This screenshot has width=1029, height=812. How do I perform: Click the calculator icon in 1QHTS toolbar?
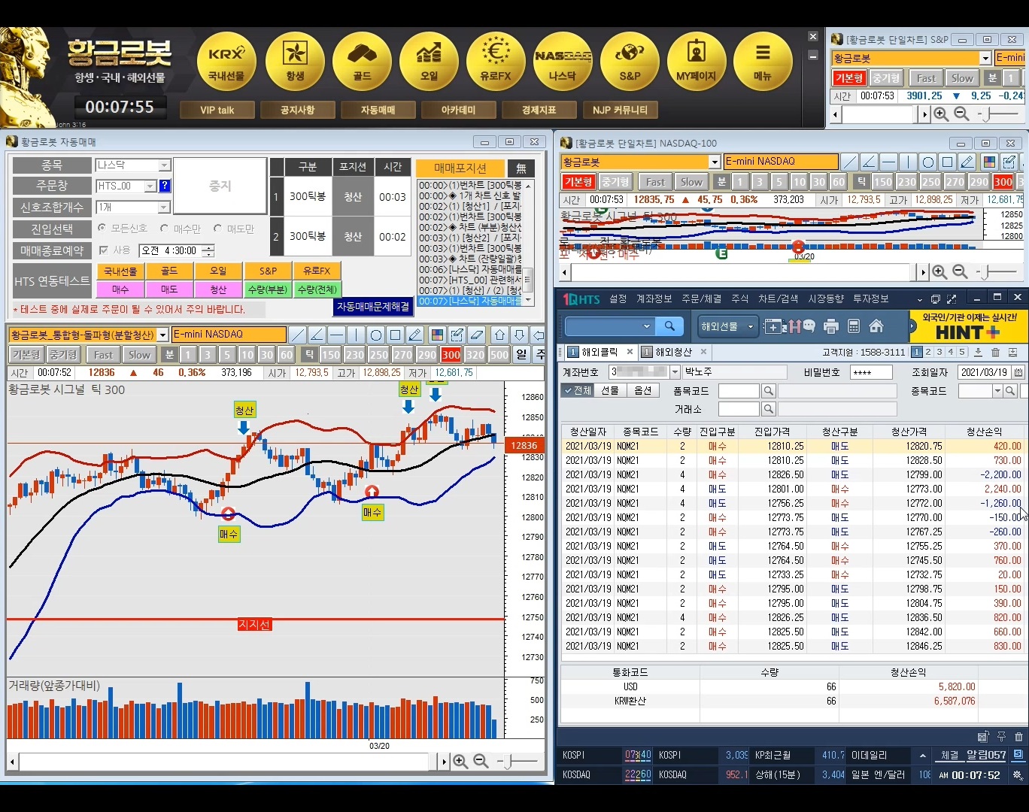pyautogui.click(x=854, y=326)
